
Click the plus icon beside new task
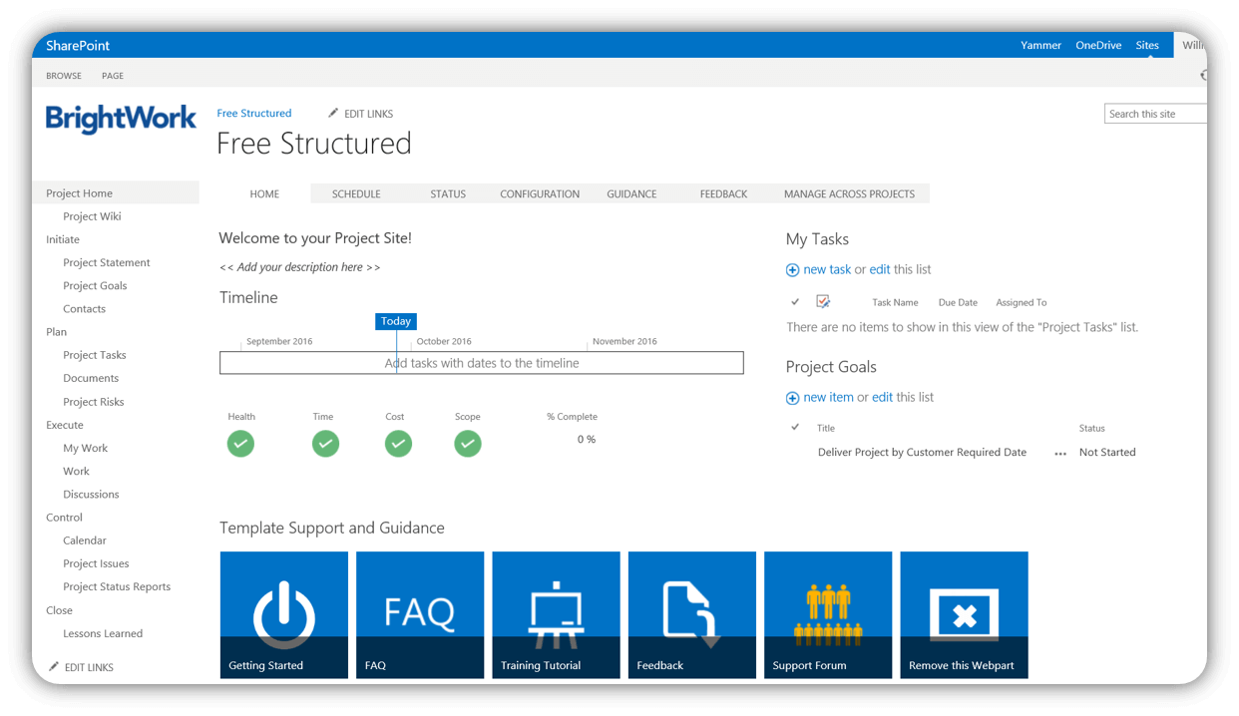click(x=793, y=270)
